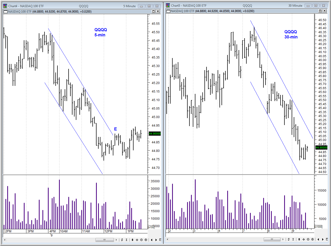Select the I-beam cursor tool under the 30 Minute chart
This screenshot has height=246, width=331.
pyautogui.click(x=293, y=240)
